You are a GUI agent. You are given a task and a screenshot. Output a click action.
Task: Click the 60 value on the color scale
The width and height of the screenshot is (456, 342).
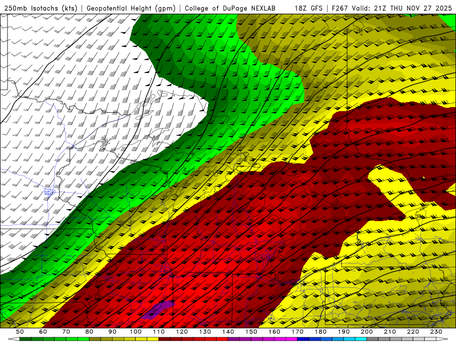click(43, 332)
